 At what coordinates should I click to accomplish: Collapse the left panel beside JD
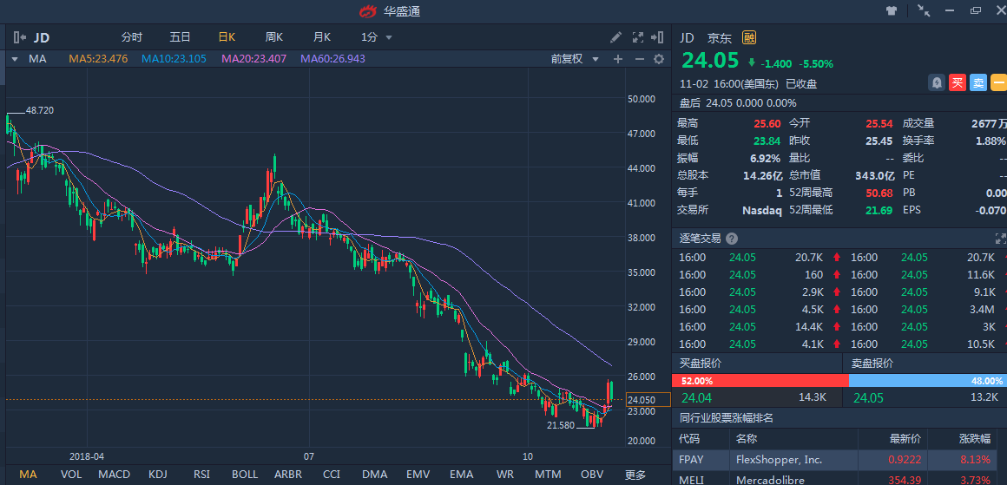point(19,37)
